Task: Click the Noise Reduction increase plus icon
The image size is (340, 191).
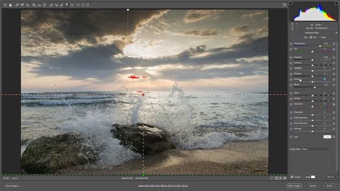Action: (x=334, y=118)
